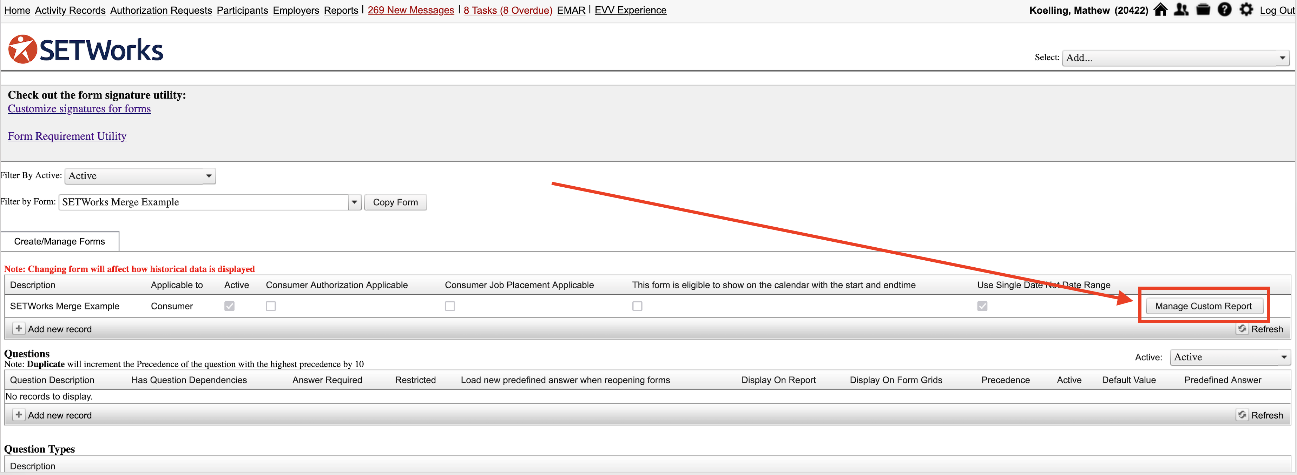Click the Applicable to column header
Viewport: 1297px width, 475px height.
pos(177,285)
